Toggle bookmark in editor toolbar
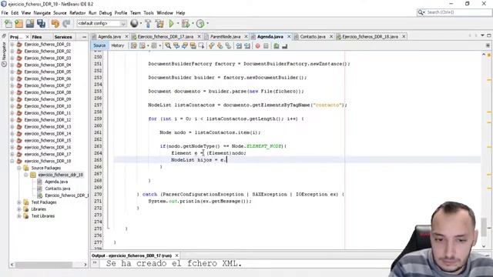This screenshot has width=493, height=277. tap(228, 46)
